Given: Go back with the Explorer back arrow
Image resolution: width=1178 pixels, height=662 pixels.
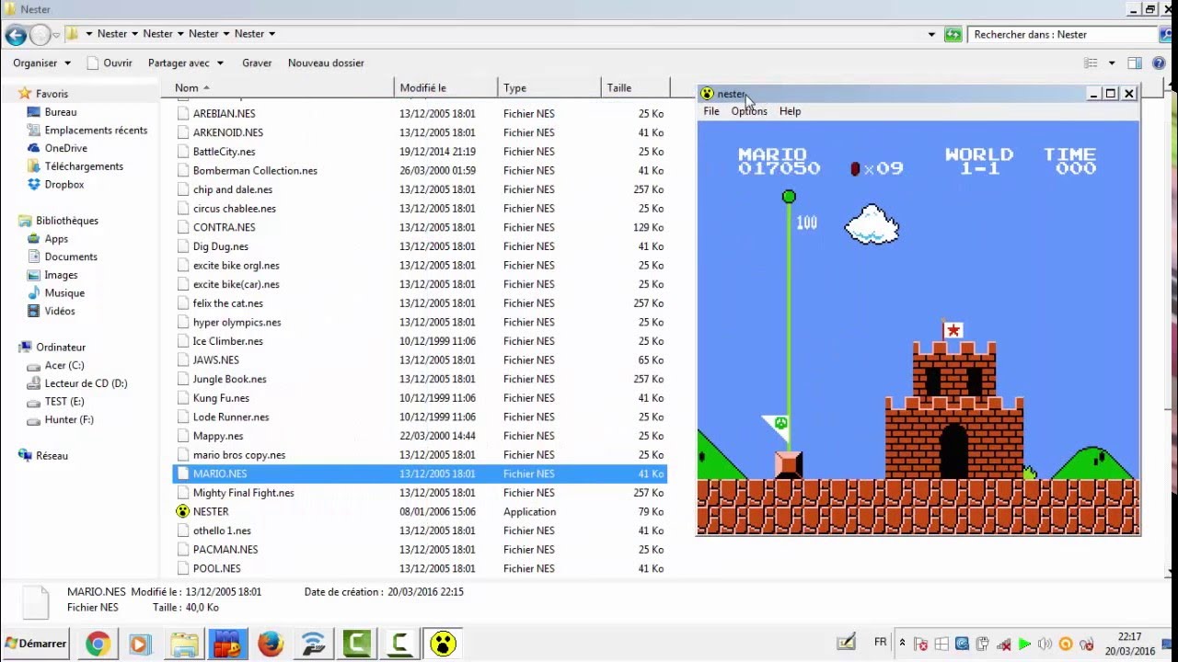Looking at the screenshot, I should [x=16, y=35].
